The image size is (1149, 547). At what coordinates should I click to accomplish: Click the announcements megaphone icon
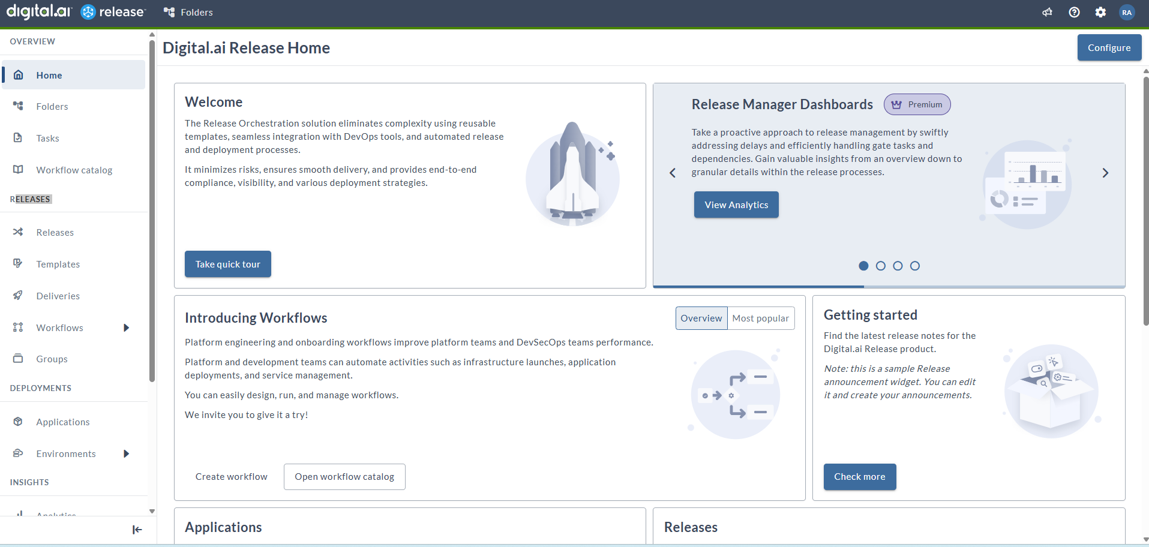tap(1047, 12)
